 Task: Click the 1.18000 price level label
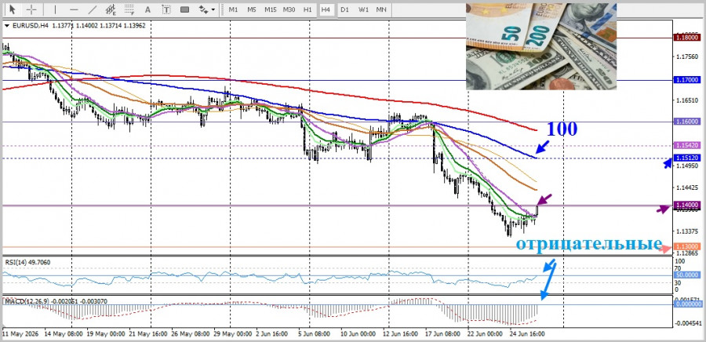(x=687, y=38)
